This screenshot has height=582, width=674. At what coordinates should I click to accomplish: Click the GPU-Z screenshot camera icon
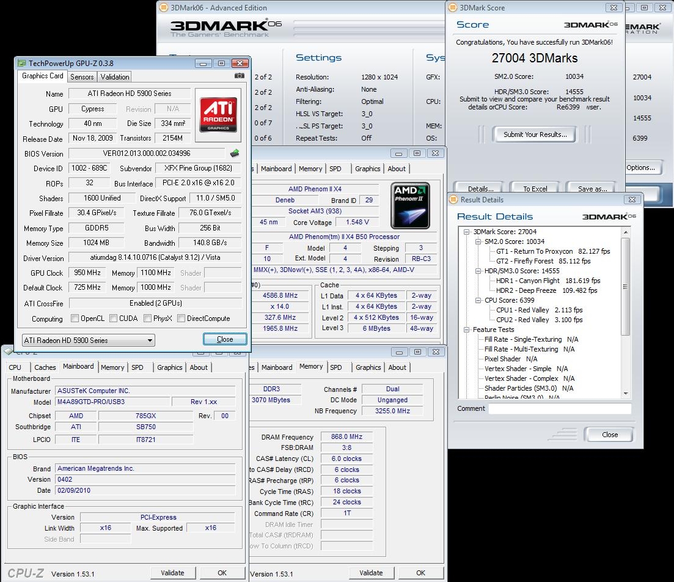[x=240, y=76]
